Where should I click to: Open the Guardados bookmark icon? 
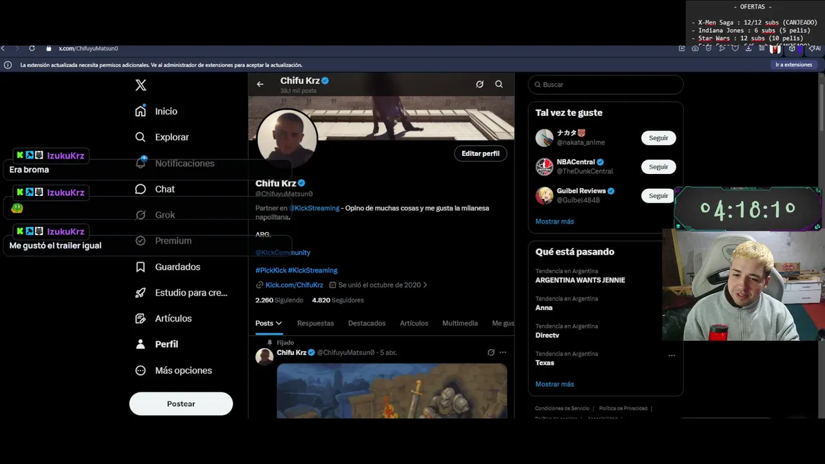(x=141, y=267)
